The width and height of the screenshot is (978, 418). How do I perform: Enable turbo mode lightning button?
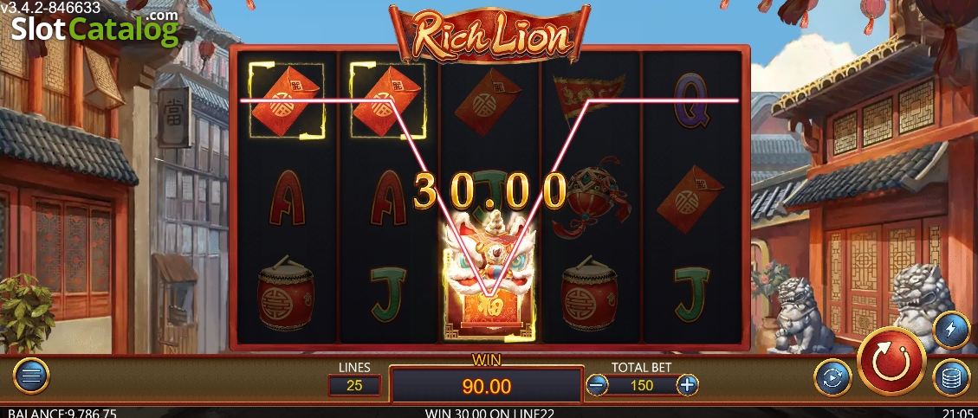(950, 328)
